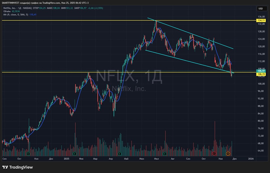Viewport: 270px width, 173px height.
Task: Click the ОТКР 104,25 open value
Action: tap(39, 8)
